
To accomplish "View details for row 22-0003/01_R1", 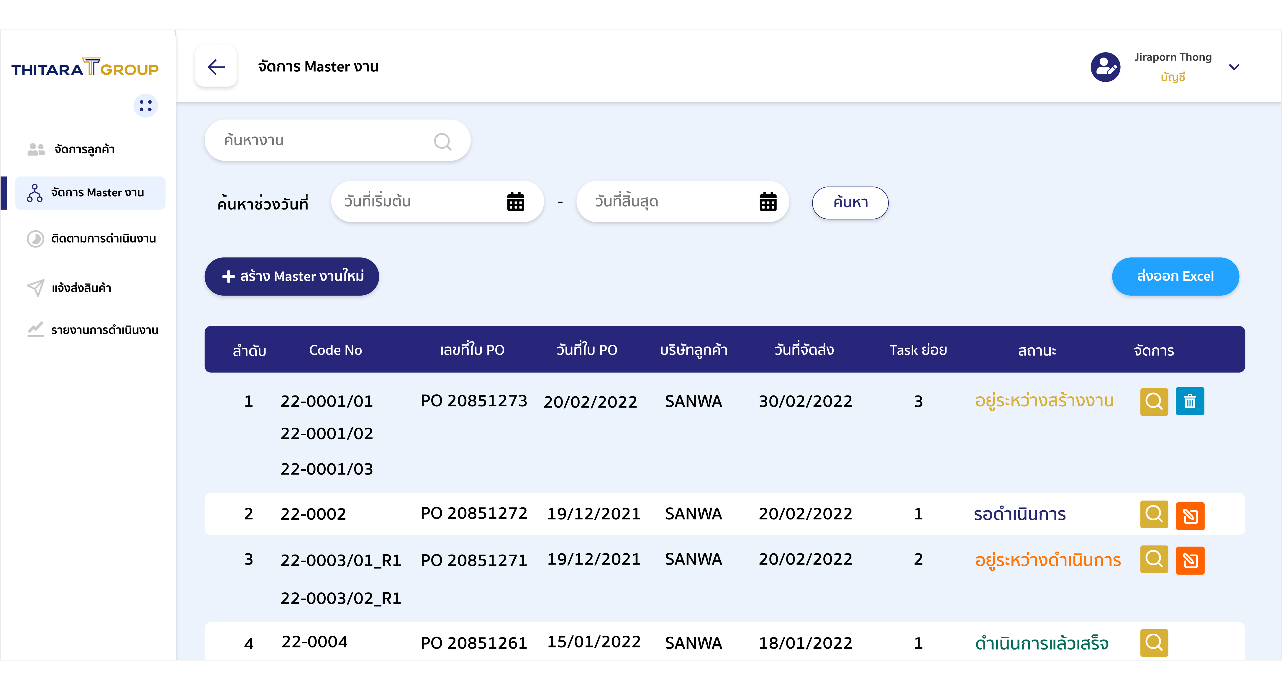I will click(x=1154, y=559).
